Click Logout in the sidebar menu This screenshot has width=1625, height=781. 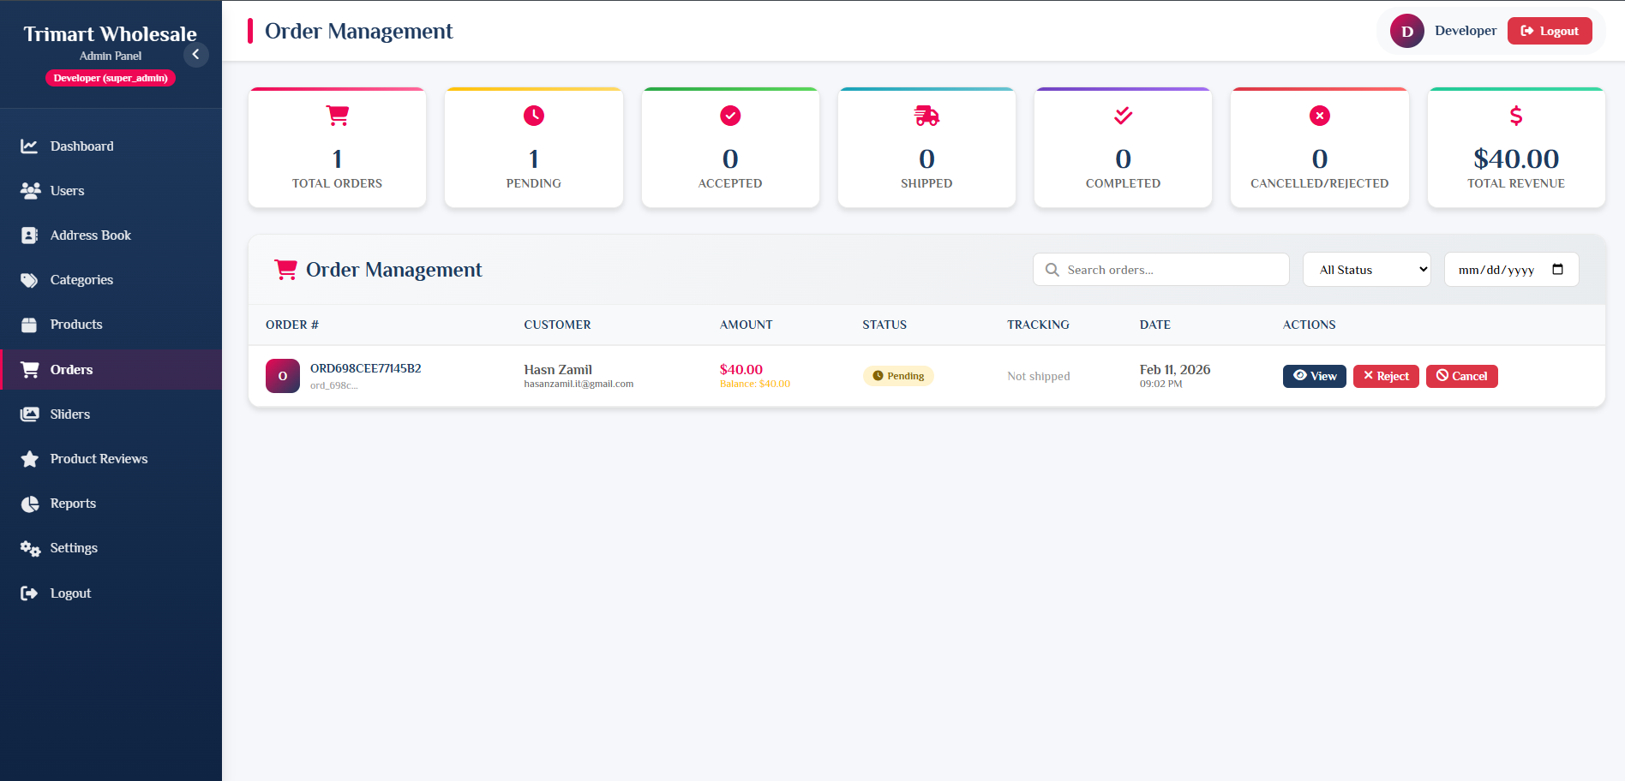pos(70,593)
